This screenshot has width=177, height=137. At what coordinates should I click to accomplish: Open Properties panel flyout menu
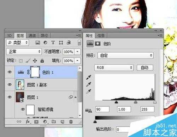160,35
